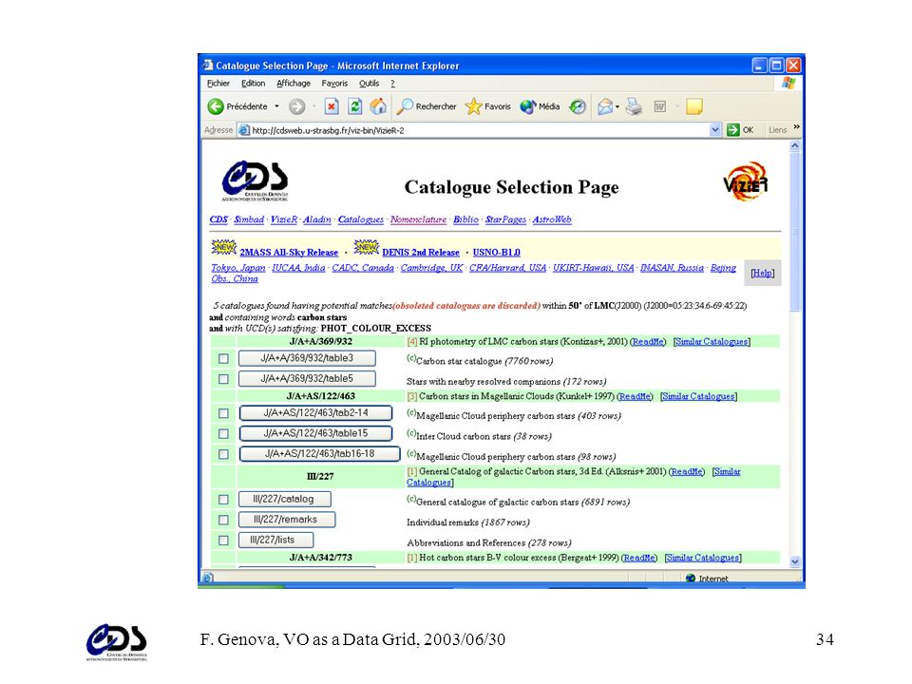Open Similar Catalogues link for J/A+A/342/773

[x=703, y=558]
